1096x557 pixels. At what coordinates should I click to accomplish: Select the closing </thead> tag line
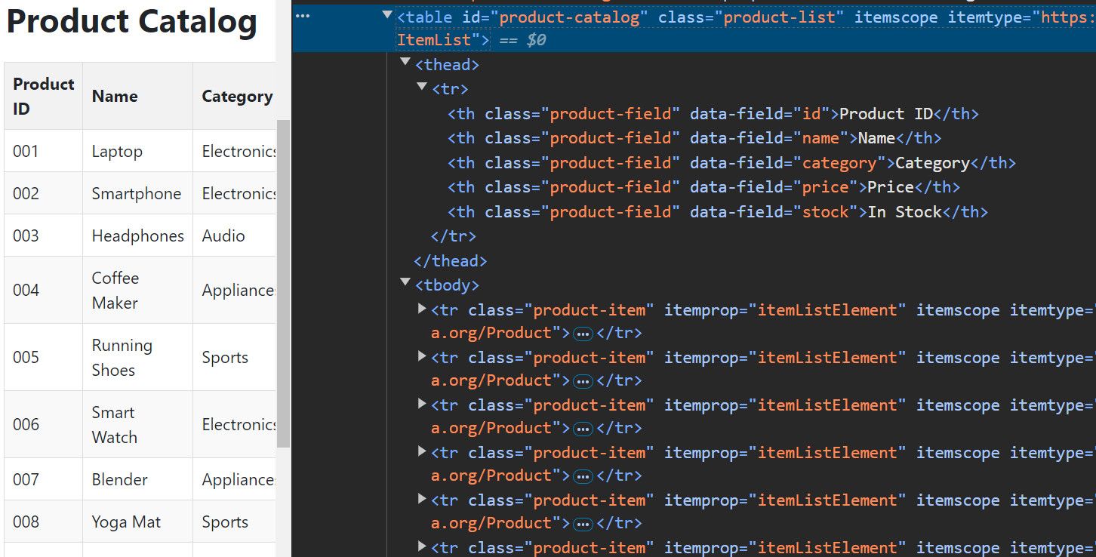click(x=451, y=261)
